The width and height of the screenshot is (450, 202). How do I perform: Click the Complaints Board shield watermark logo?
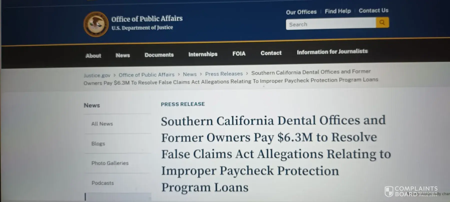389,191
